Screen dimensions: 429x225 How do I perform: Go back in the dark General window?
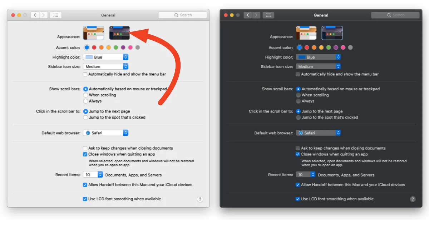click(248, 15)
